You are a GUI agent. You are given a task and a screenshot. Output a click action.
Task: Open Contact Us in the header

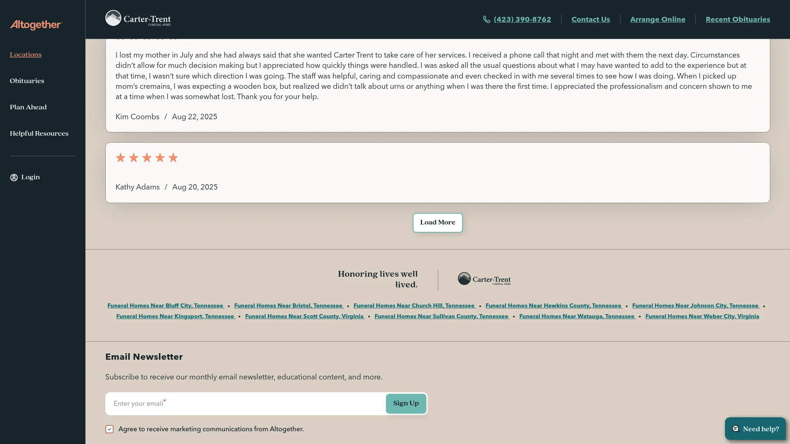[x=590, y=19]
